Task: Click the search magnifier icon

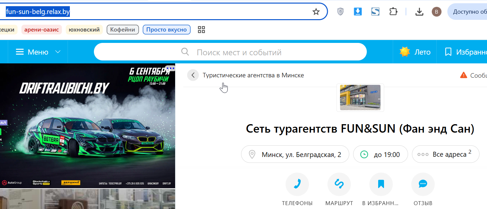Action: pyautogui.click(x=185, y=52)
